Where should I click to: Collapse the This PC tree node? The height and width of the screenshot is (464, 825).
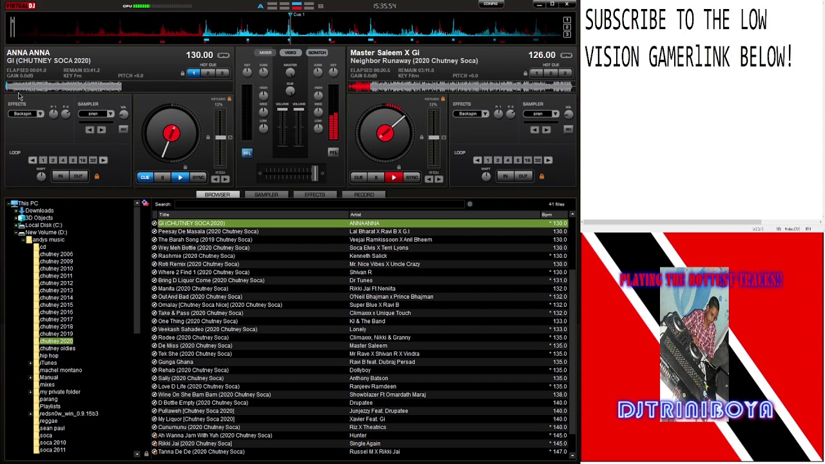pos(8,204)
